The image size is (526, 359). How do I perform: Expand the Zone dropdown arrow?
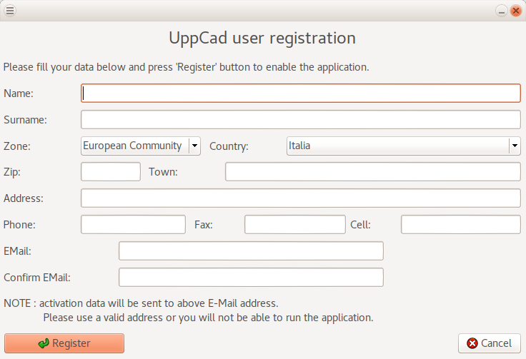tap(194, 146)
